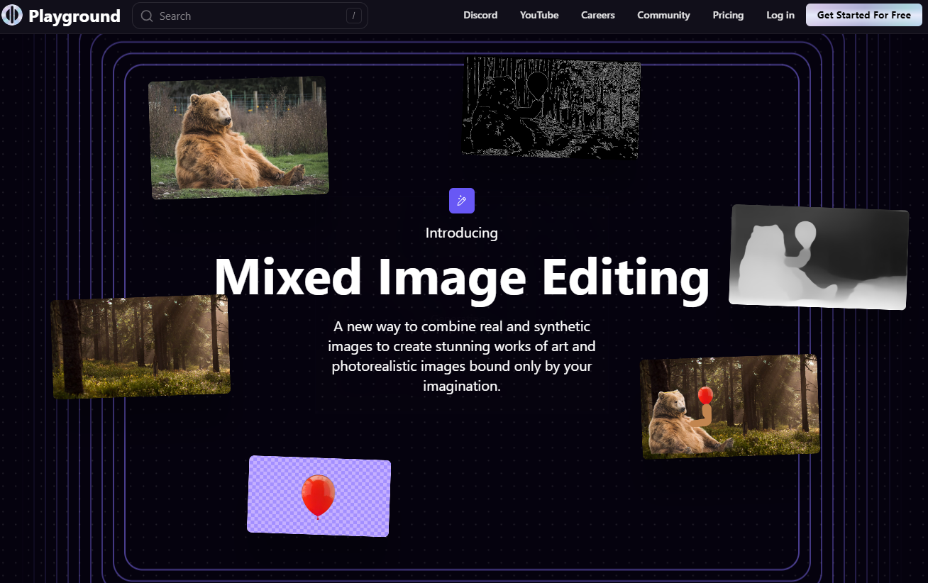Image resolution: width=928 pixels, height=583 pixels.
Task: Click the magnifier icon in search bar
Action: tap(147, 16)
